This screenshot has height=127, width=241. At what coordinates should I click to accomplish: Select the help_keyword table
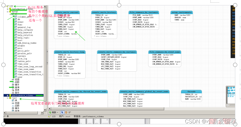click(x=25, y=32)
